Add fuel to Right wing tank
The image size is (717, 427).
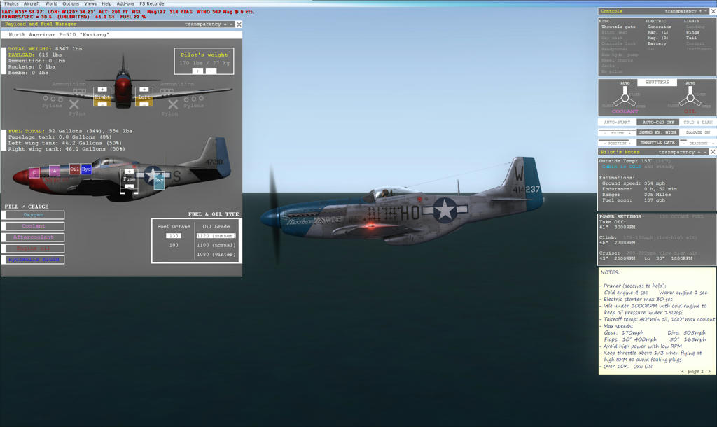coord(102,89)
